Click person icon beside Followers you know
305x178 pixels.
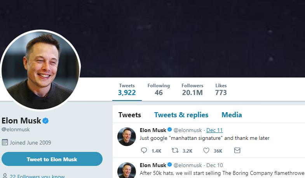tap(5, 176)
